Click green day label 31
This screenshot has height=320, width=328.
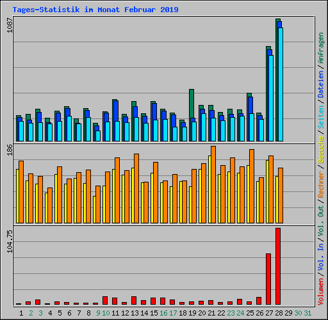click(x=307, y=313)
